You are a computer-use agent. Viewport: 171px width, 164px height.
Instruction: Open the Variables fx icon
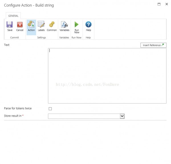coord(64,24)
